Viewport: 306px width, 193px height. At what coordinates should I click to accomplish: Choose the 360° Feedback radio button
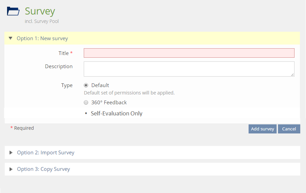86,103
